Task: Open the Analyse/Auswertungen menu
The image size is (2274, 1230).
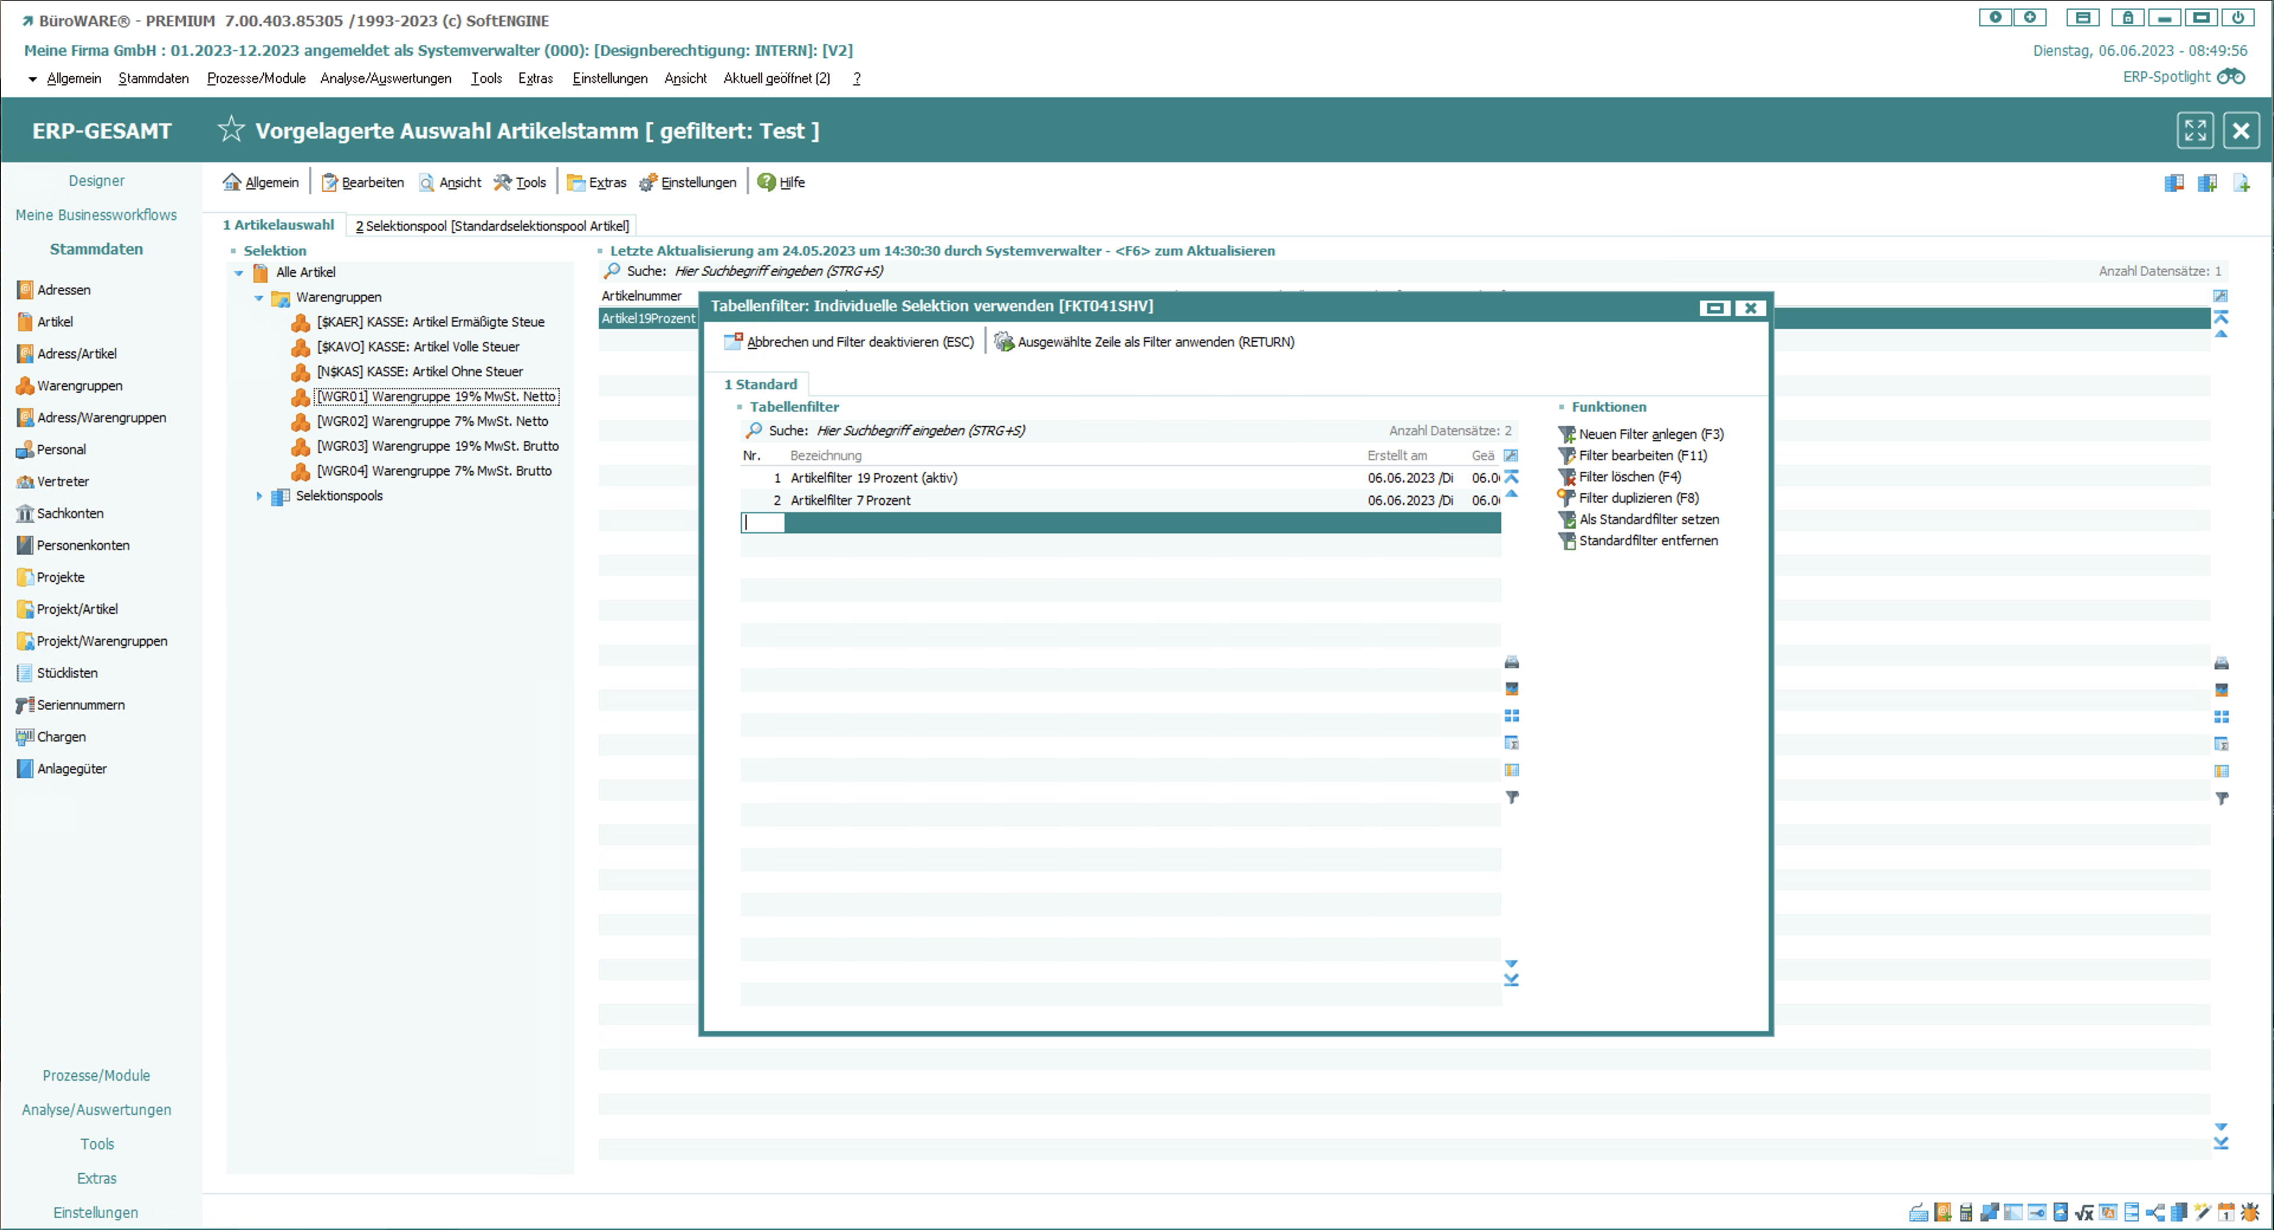Action: [385, 79]
